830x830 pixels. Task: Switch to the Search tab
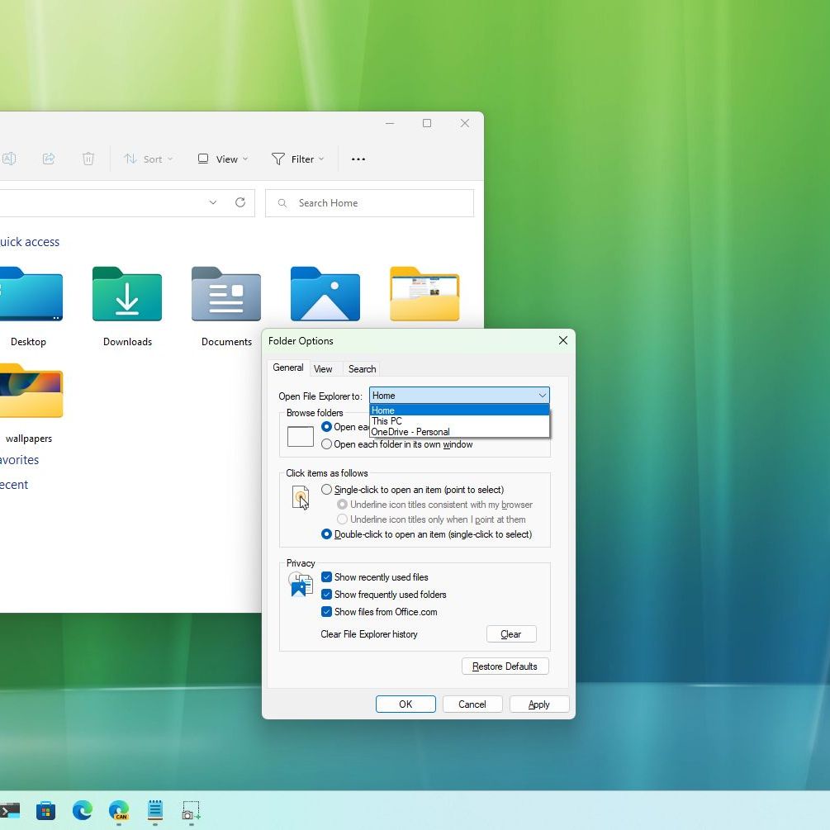[x=362, y=369]
